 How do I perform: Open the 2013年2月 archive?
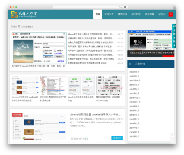point(134,136)
